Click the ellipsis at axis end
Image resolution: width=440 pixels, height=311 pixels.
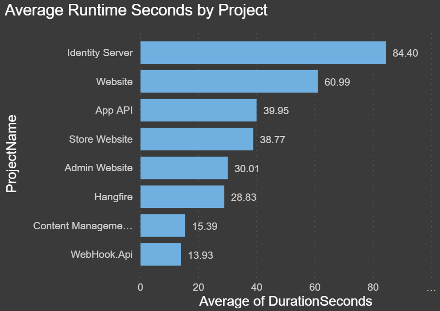click(431, 288)
